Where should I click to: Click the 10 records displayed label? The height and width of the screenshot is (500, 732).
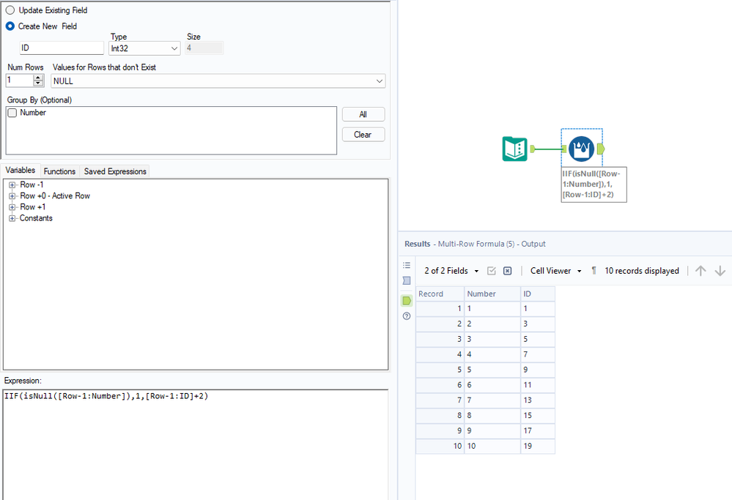click(x=642, y=271)
